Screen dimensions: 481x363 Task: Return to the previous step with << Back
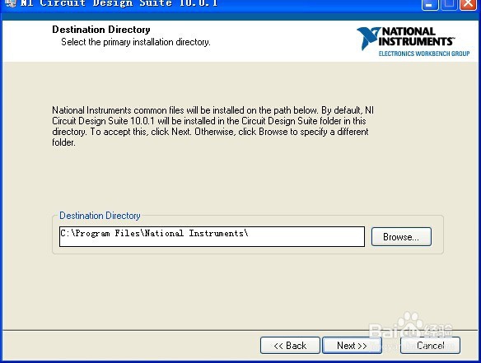click(x=290, y=346)
